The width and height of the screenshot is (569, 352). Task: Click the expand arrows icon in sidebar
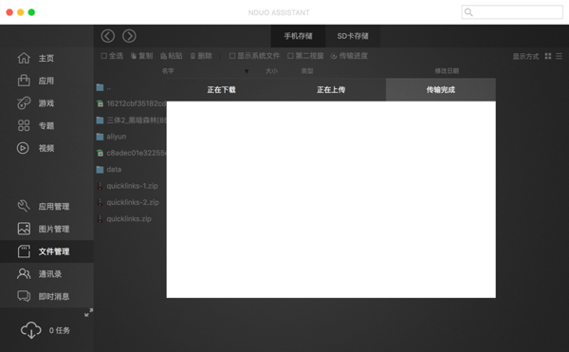point(88,312)
